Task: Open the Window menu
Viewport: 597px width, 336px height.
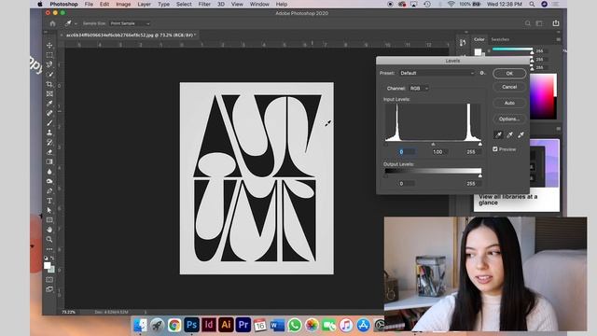Action: click(259, 4)
